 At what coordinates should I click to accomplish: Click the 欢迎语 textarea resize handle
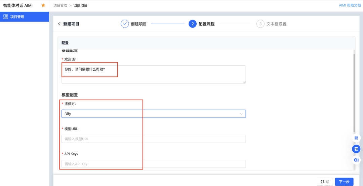244,82
